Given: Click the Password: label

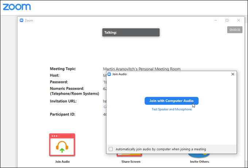Looking at the screenshot, I should click(59, 82).
